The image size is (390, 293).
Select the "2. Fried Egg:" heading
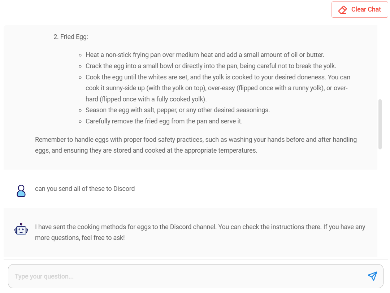(x=71, y=37)
